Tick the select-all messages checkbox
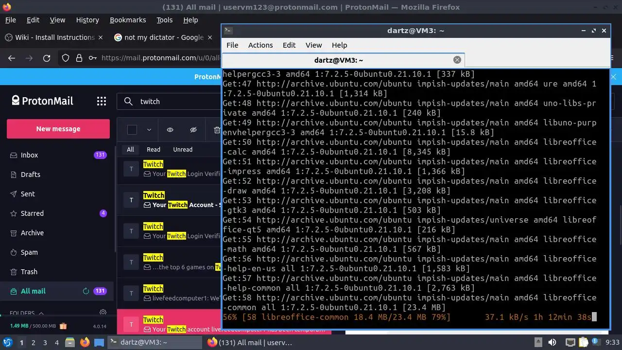Viewport: 622px width, 350px height. [x=132, y=130]
